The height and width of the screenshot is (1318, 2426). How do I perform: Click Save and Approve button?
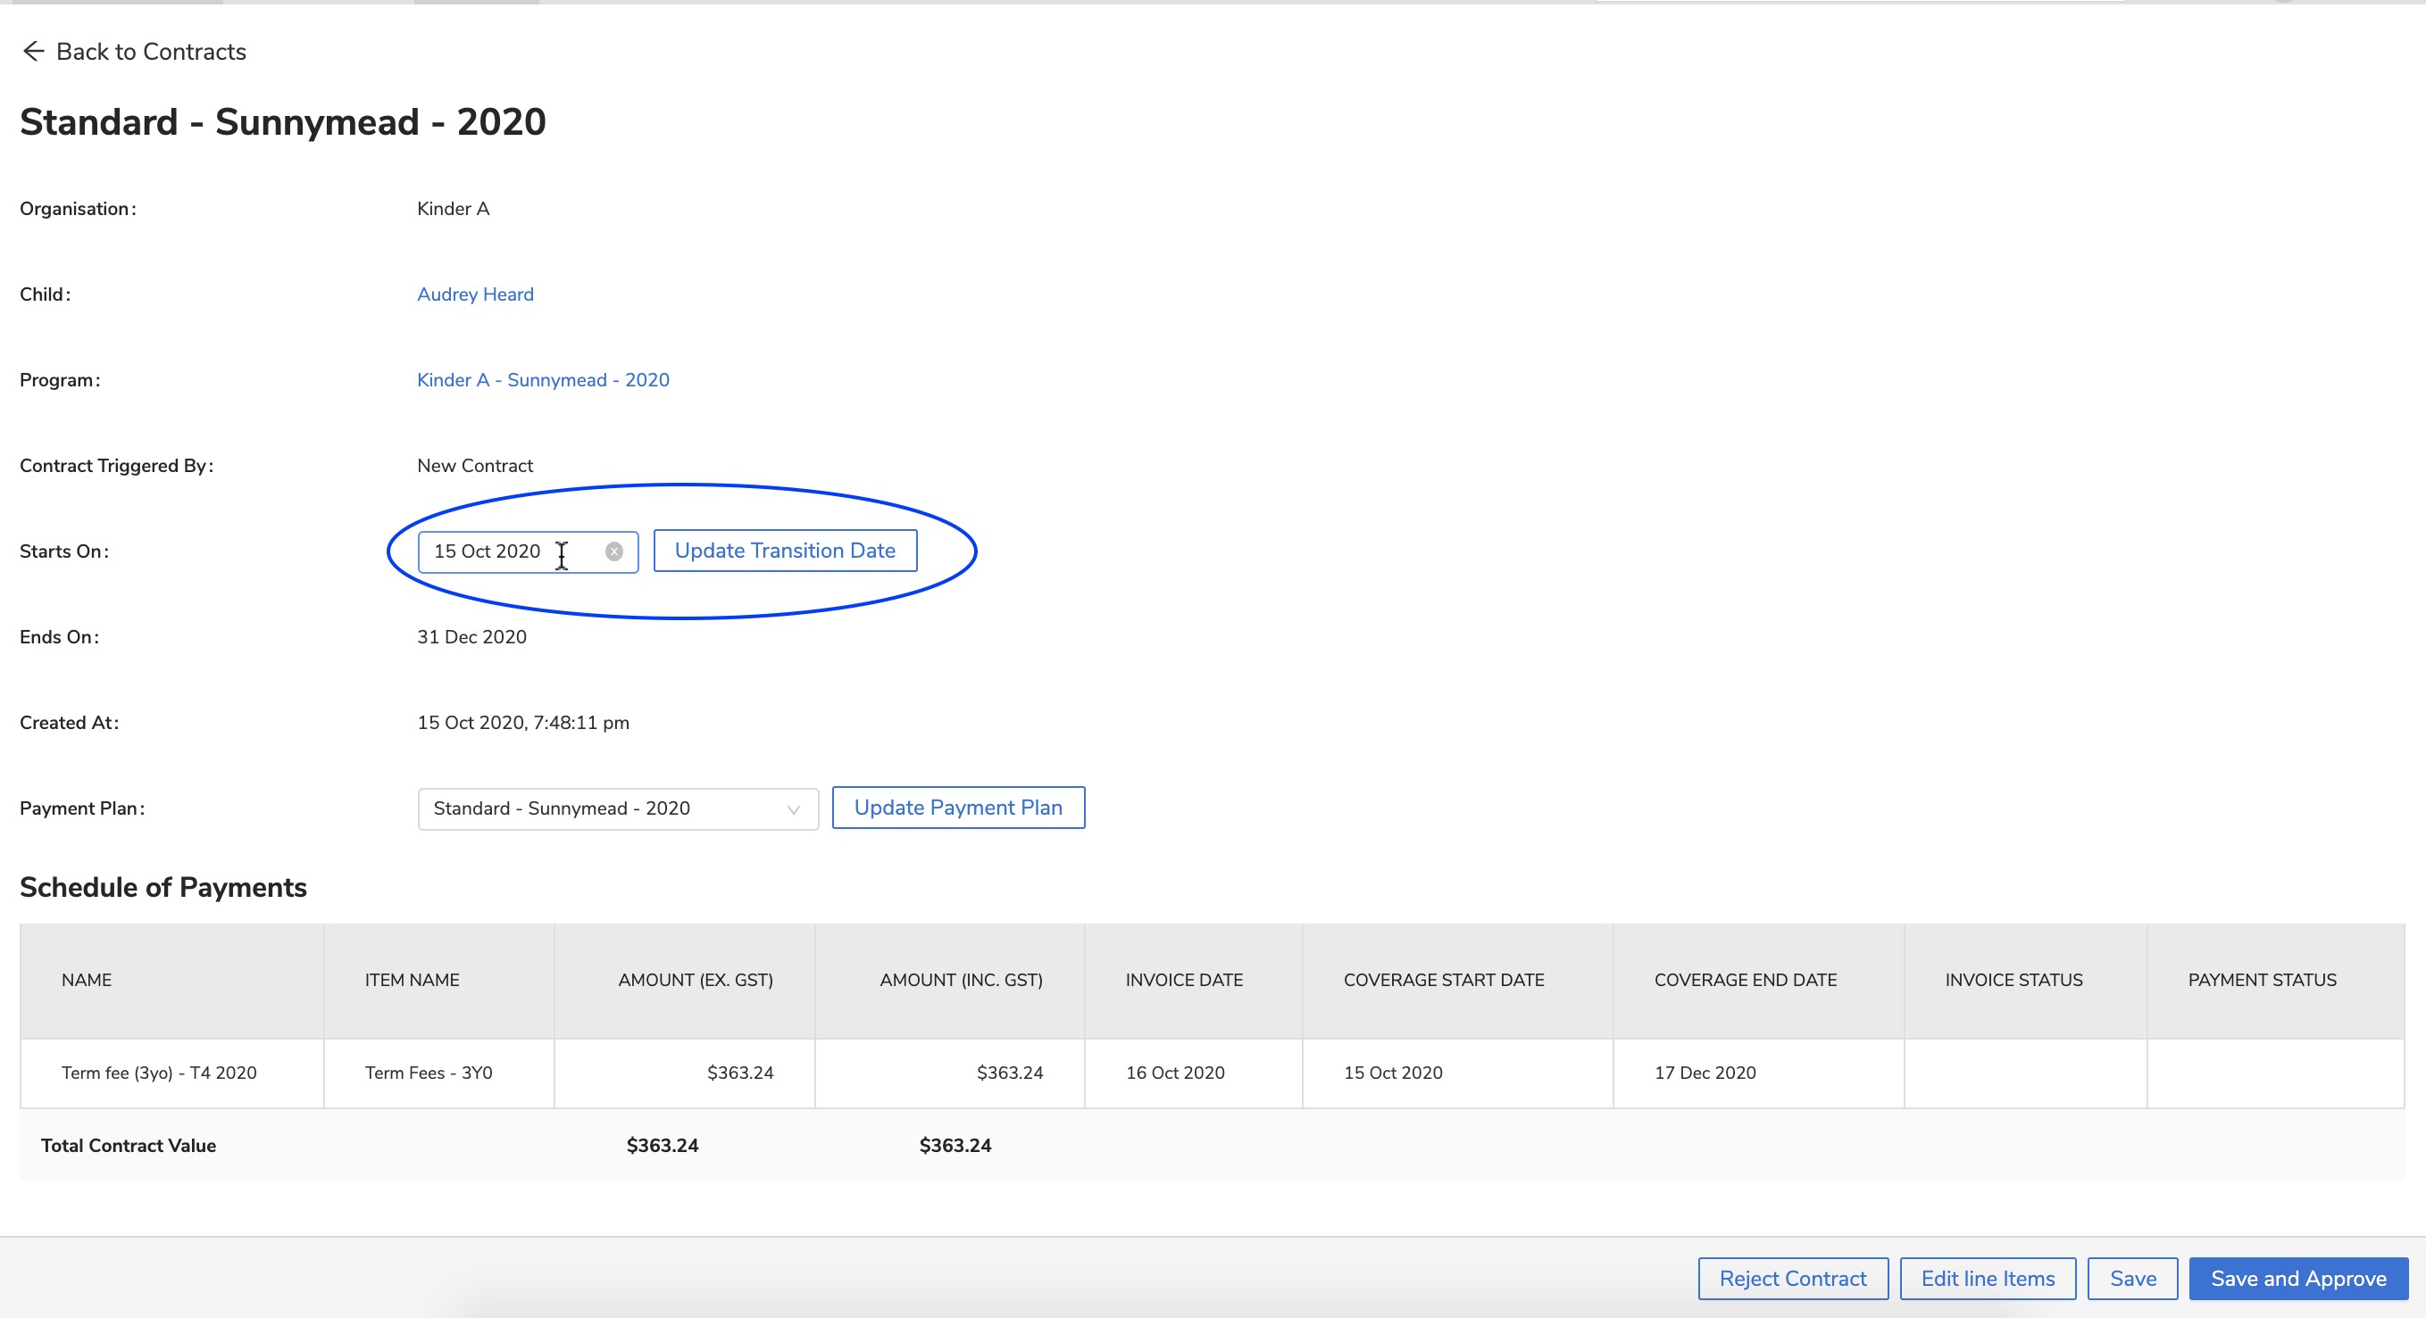click(x=2298, y=1279)
